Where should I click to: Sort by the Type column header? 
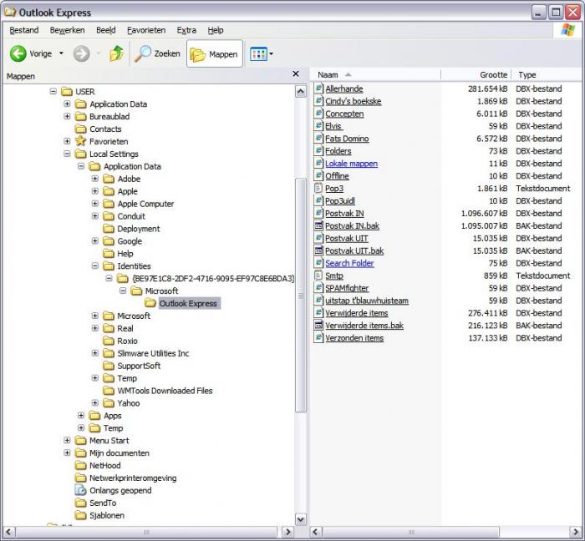pos(546,74)
